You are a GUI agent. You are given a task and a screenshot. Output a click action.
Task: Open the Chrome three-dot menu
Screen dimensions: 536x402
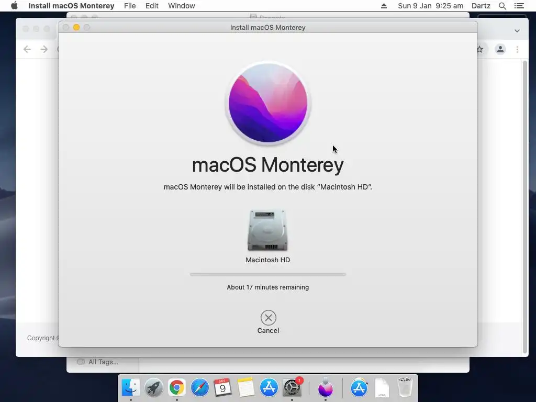point(517,49)
